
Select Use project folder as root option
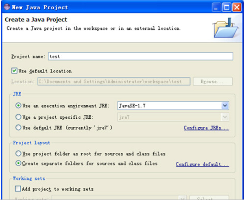(18, 154)
